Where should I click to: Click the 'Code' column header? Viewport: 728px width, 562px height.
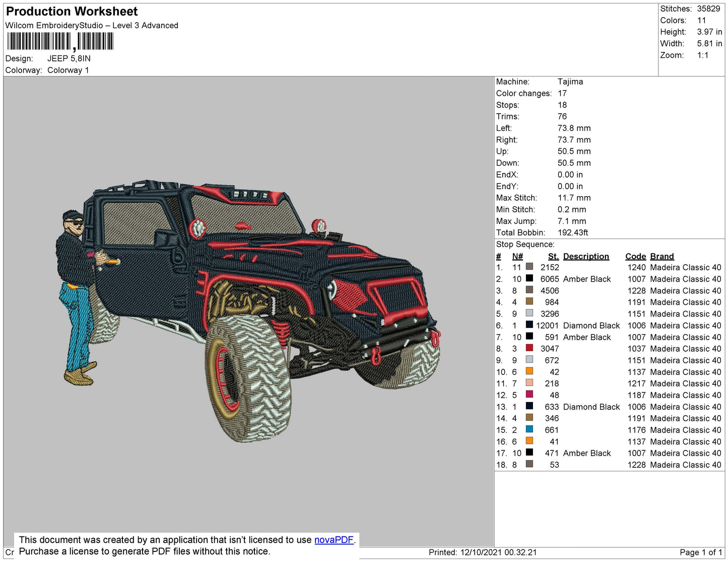click(635, 257)
